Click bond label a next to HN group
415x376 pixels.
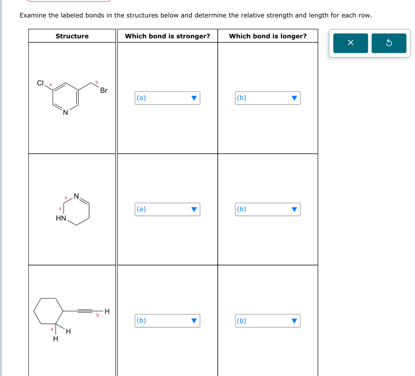tap(59, 209)
